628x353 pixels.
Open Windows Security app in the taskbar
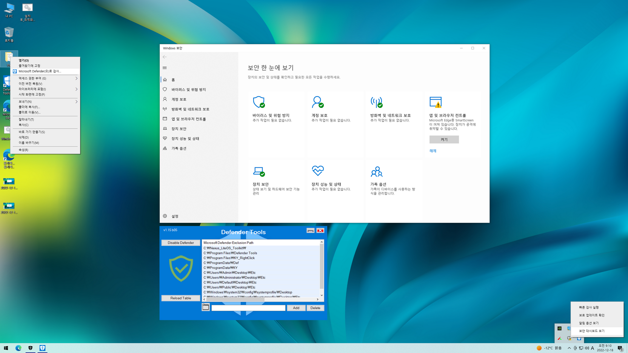[31, 348]
